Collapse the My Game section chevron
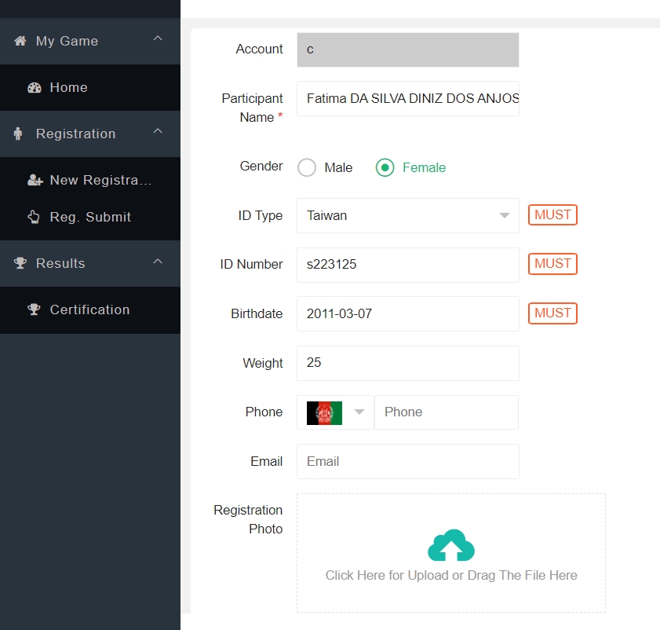 158,38
